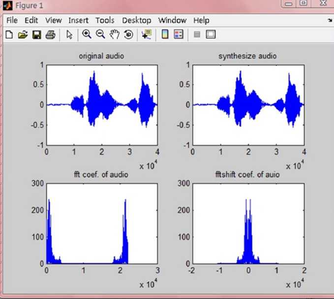334x299 pixels.
Task: Click inside the fftshift coef. plot area
Action: pyautogui.click(x=248, y=224)
